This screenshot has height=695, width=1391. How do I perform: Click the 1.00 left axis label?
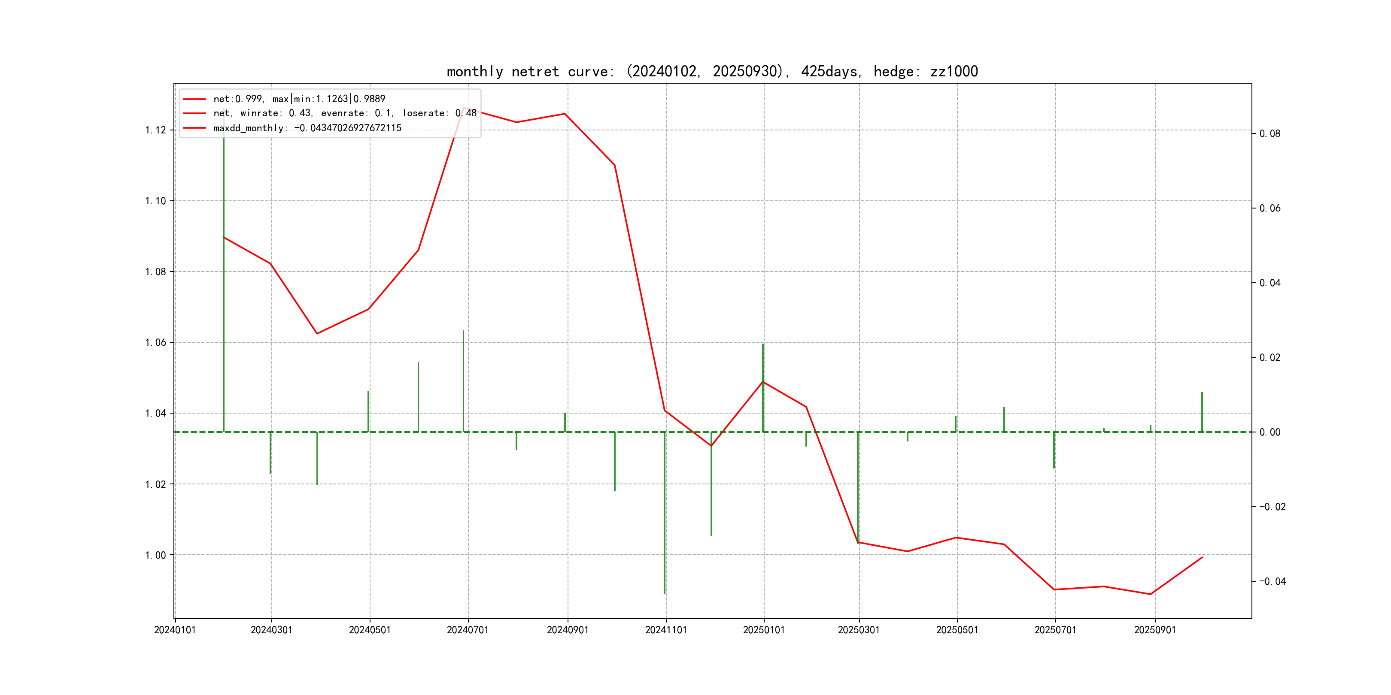point(155,555)
